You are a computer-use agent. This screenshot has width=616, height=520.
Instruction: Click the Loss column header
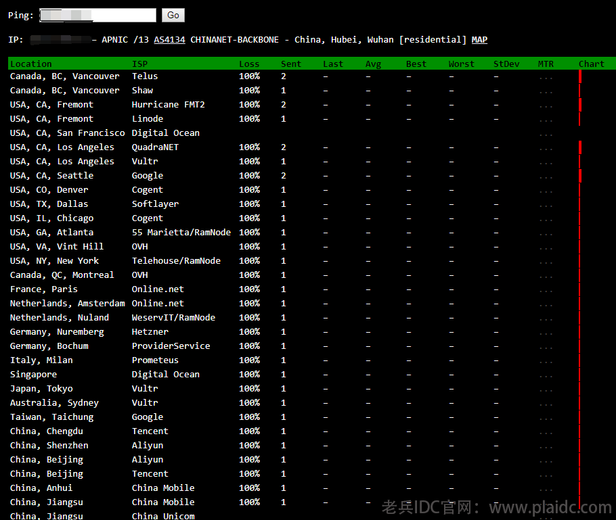tap(249, 64)
